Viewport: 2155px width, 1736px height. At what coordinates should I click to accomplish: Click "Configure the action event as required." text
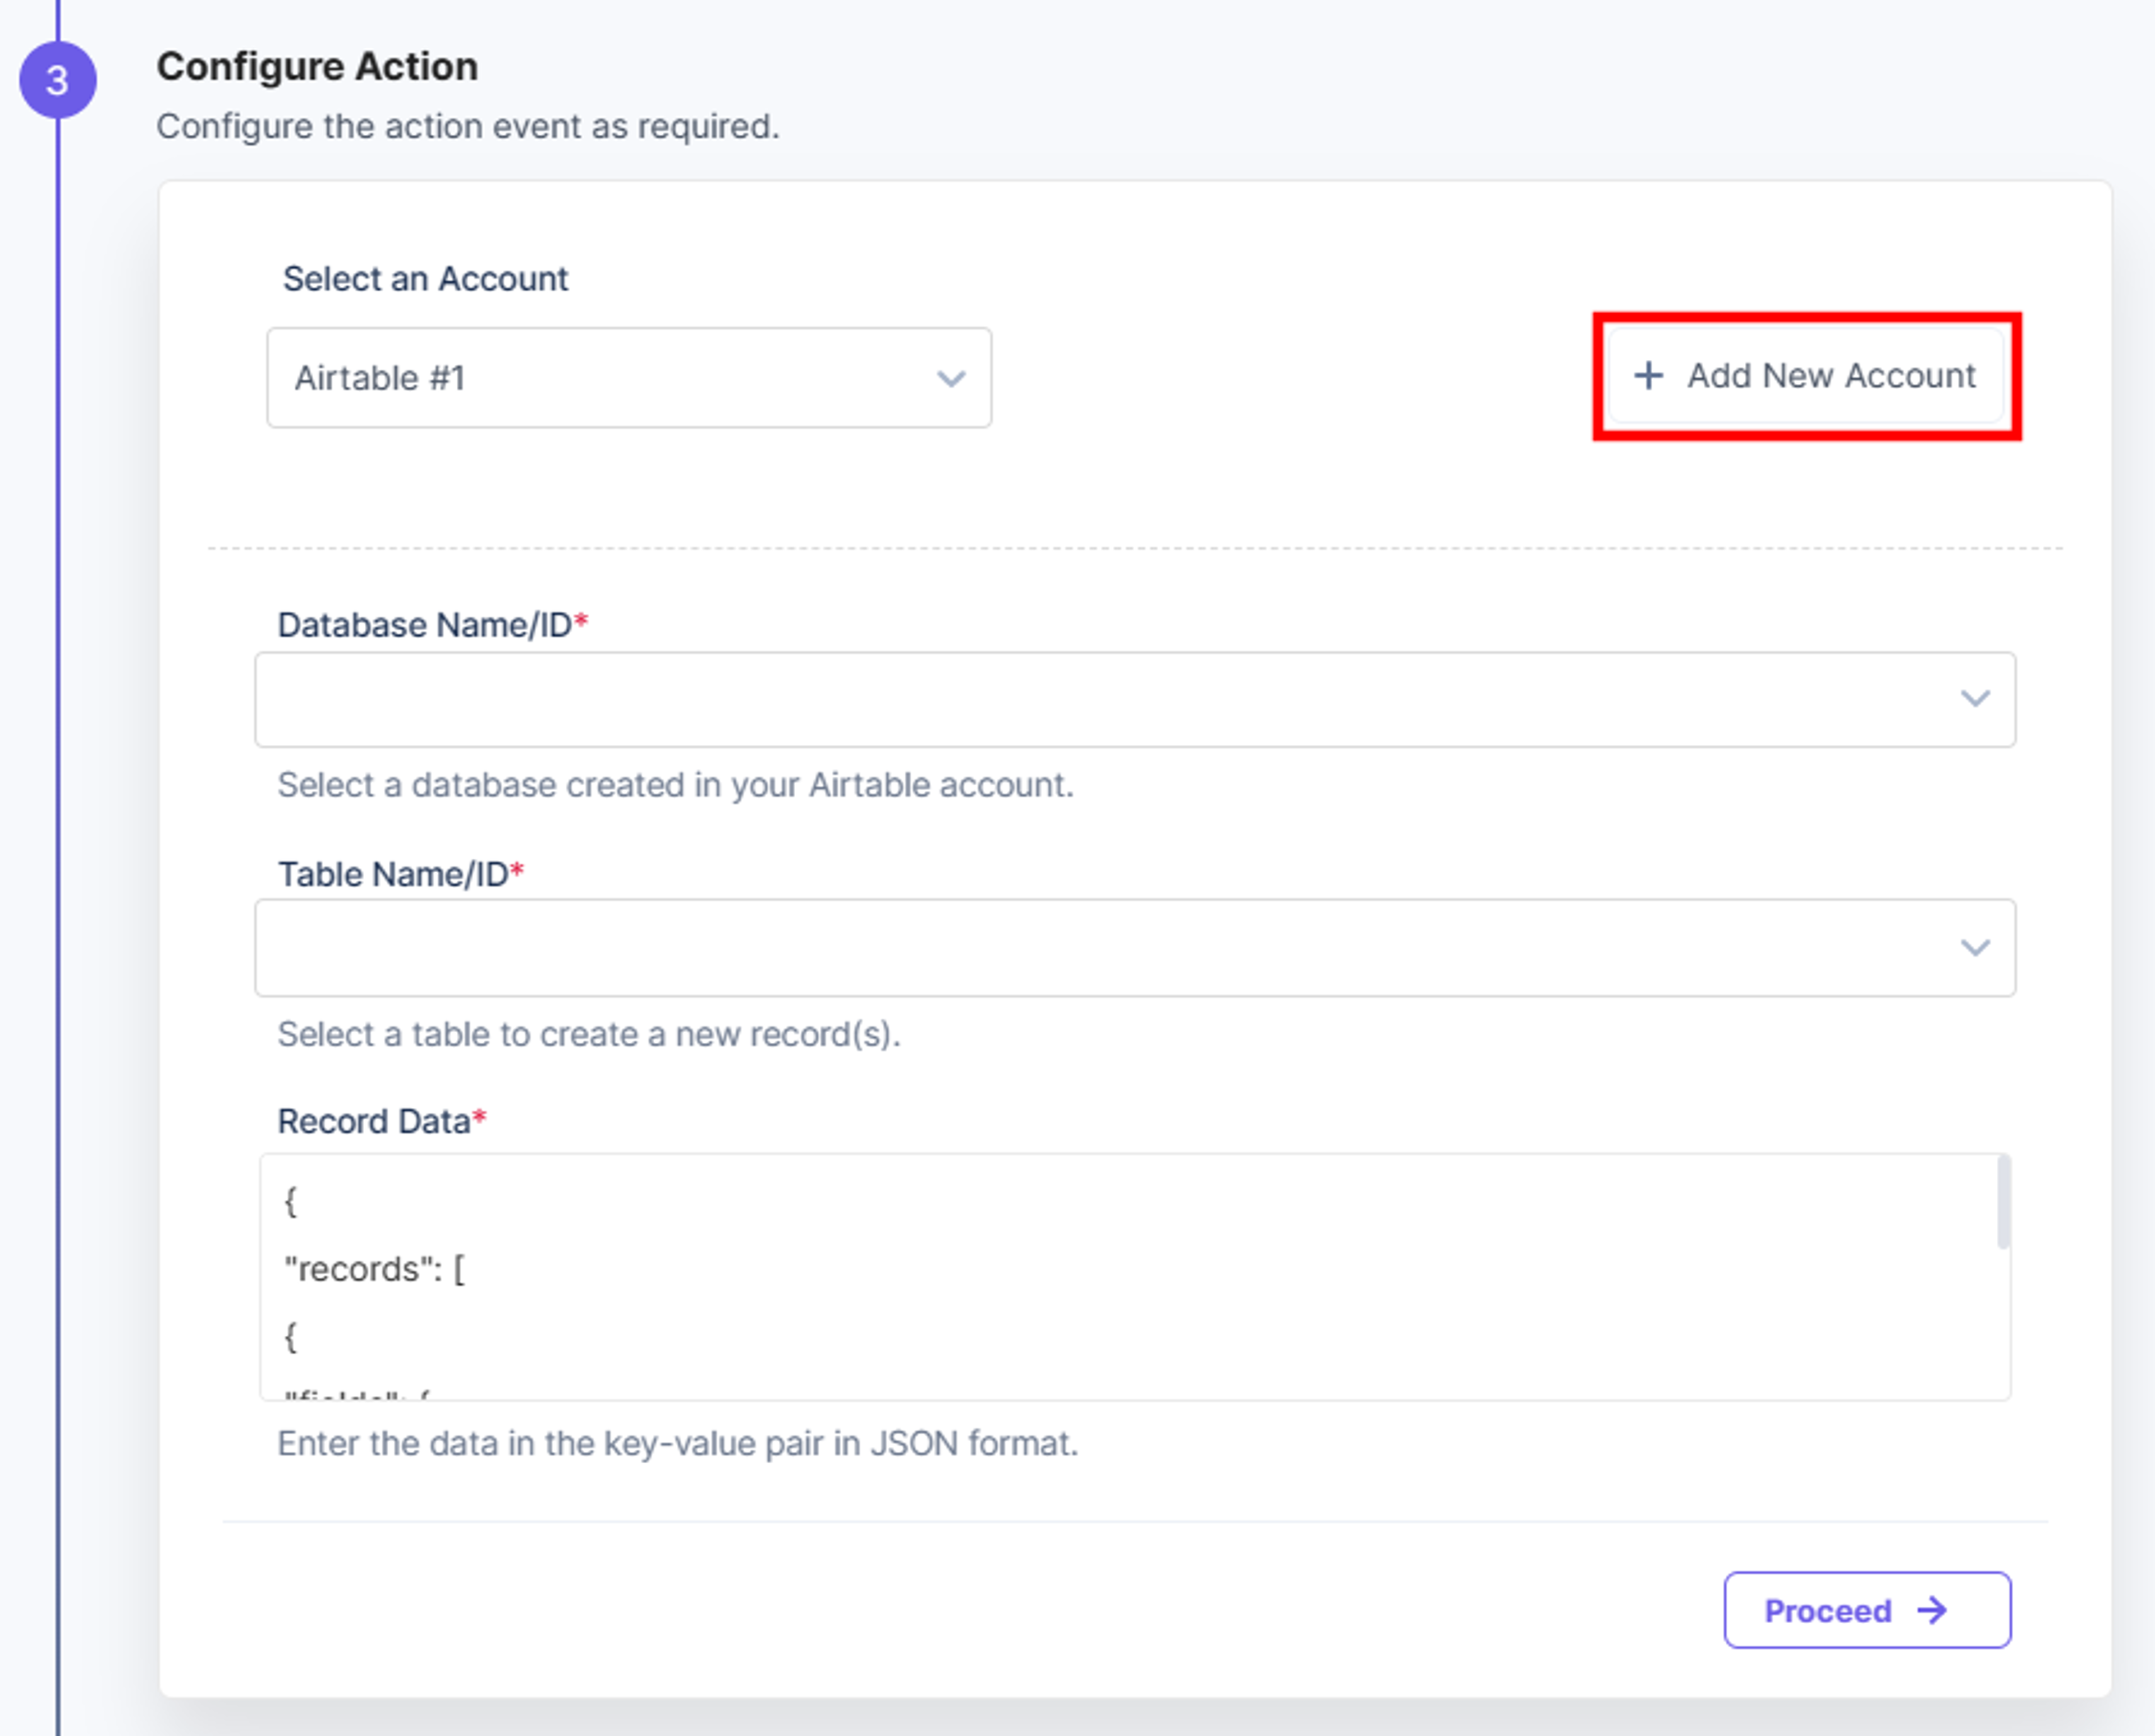468,126
